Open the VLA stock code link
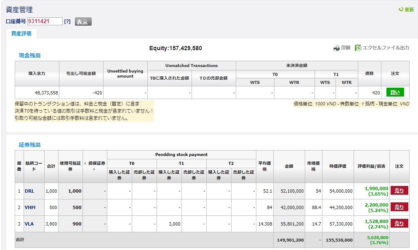 click(29, 224)
